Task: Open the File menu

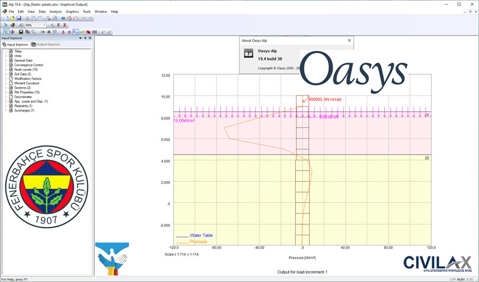Action: [11, 12]
